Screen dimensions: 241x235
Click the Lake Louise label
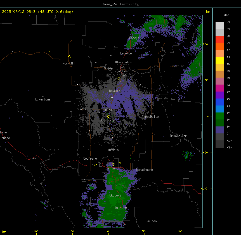tap(5, 135)
